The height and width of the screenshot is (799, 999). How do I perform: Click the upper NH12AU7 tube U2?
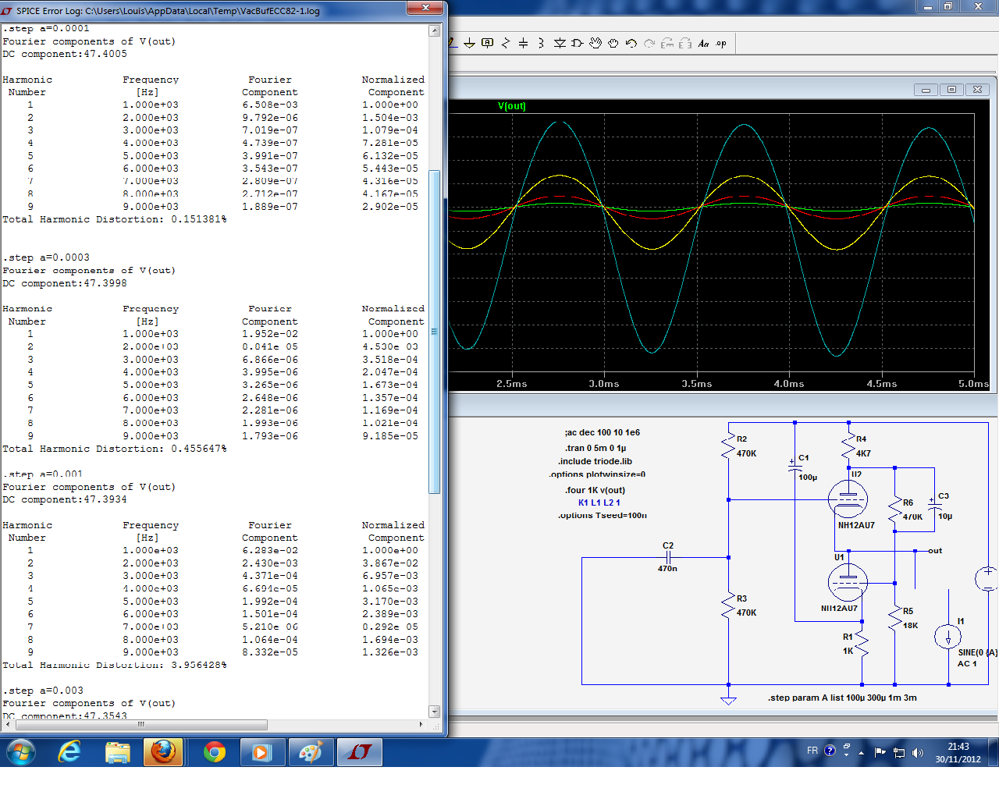(x=848, y=499)
